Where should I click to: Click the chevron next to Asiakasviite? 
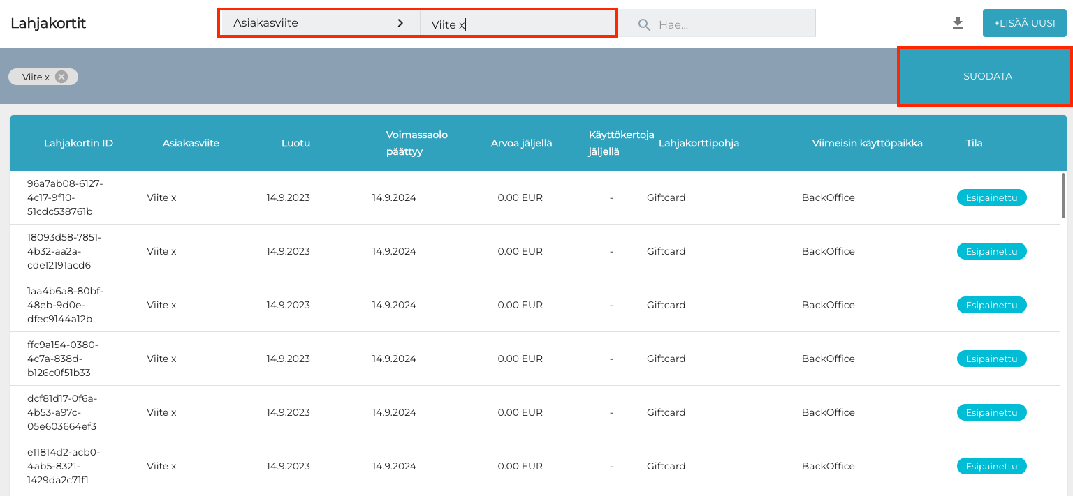coord(400,23)
